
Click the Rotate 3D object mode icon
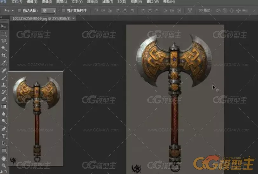pyautogui.click(x=218, y=11)
